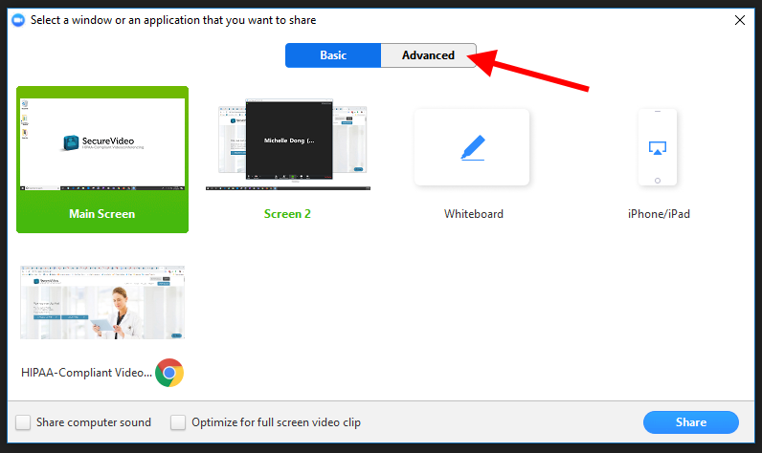762x453 pixels.
Task: Click the "iPhone/iPad" label text
Action: (659, 214)
